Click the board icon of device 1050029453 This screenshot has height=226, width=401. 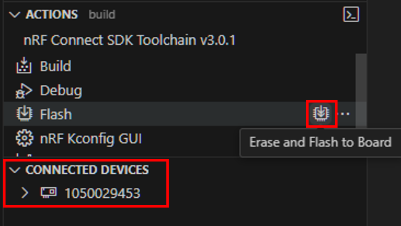[x=49, y=193]
